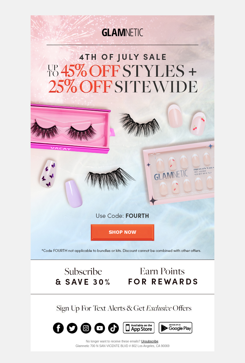Click the lilac nail image
This screenshot has width=245, height=363.
pyautogui.click(x=74, y=194)
